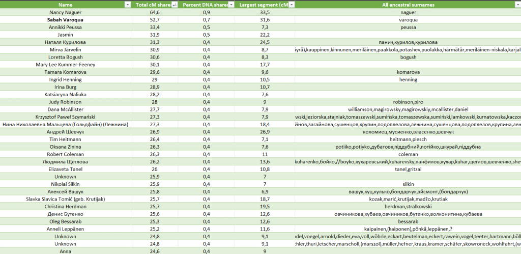The height and width of the screenshot is (254, 521).
Task: Click the Tim Heitmann name cell
Action: (65, 139)
